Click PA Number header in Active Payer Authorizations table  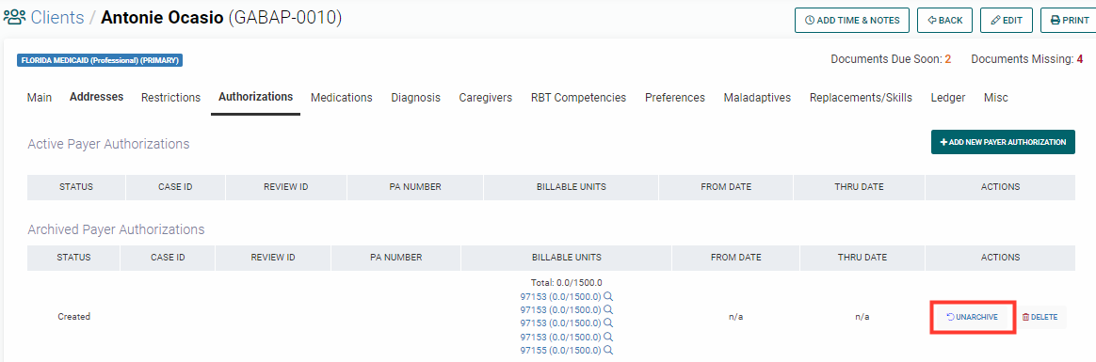(x=415, y=187)
